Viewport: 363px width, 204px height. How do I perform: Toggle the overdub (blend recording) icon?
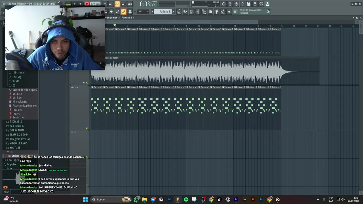pos(123,4)
